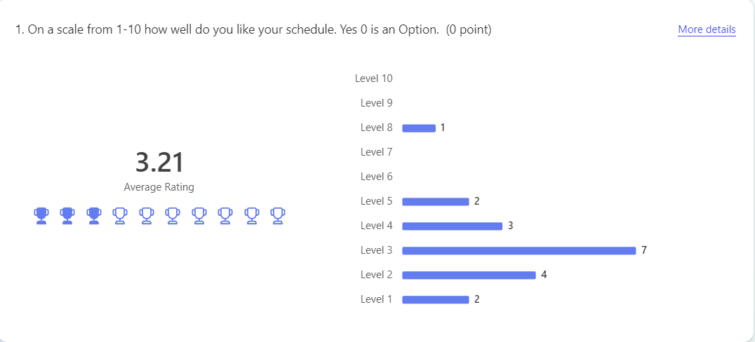
Task: Click the seventh trophy icon
Action: tap(199, 215)
